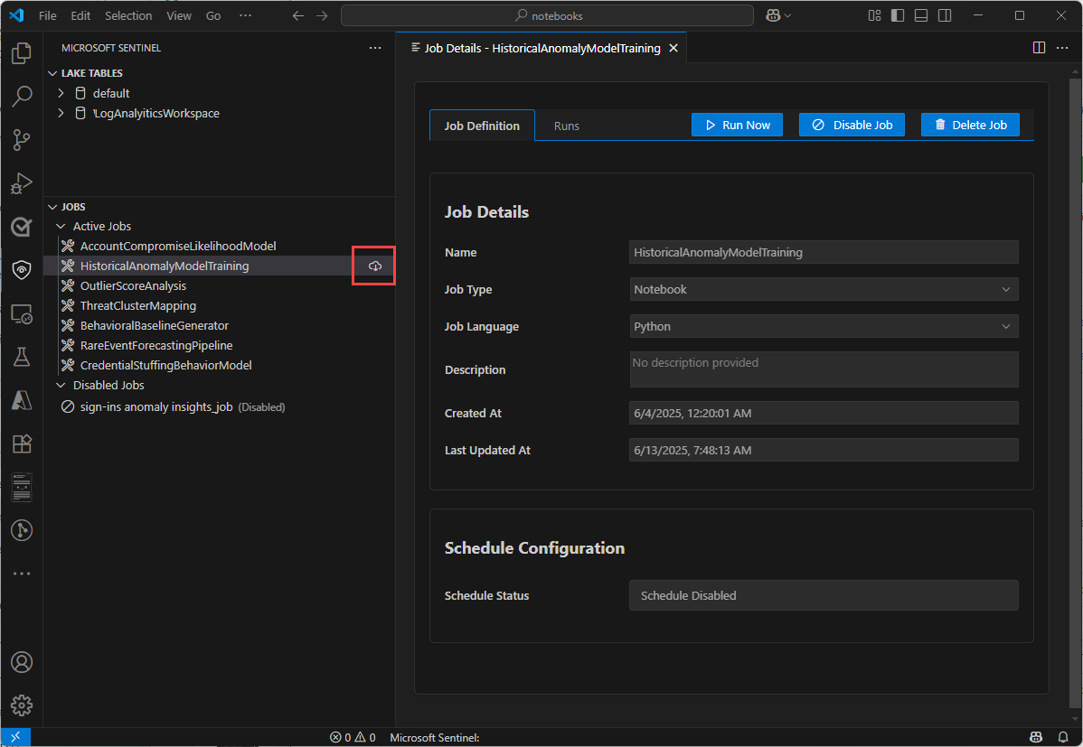Click the Disable Job button
The height and width of the screenshot is (747, 1083).
(852, 125)
